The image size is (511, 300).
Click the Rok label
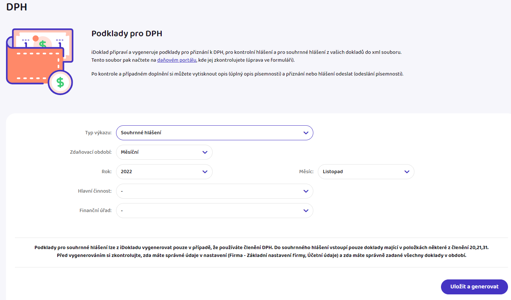tap(106, 172)
